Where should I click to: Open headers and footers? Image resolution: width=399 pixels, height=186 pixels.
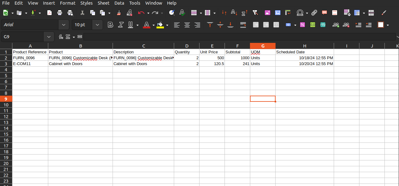pos(335,13)
